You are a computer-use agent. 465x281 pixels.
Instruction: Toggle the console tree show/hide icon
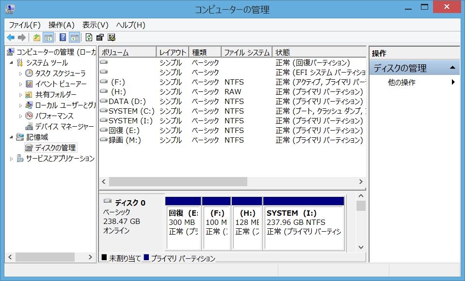coord(48,38)
